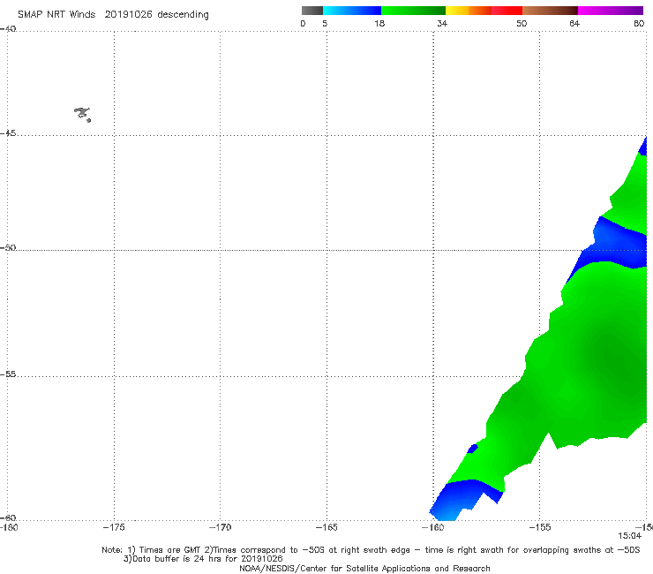Click the swath time label '15:04'
The height and width of the screenshot is (574, 653).
click(x=630, y=536)
